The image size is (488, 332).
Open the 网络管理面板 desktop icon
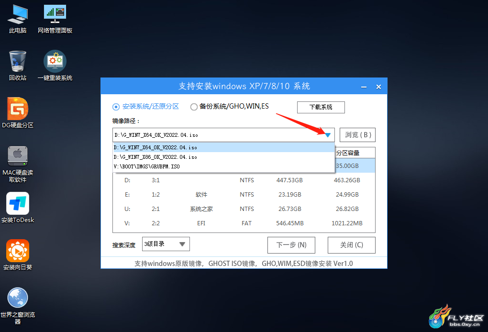[55, 19]
